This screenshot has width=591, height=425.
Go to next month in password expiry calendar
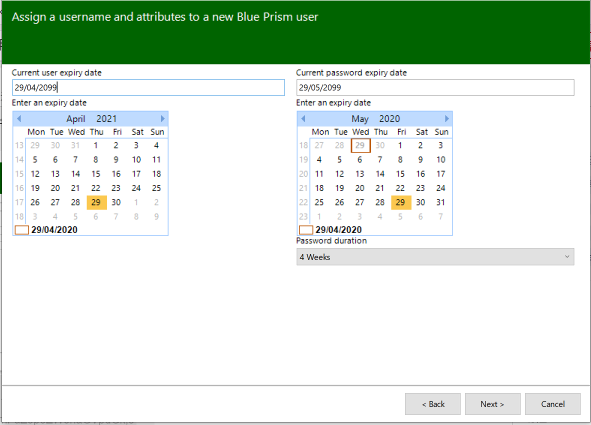click(446, 118)
